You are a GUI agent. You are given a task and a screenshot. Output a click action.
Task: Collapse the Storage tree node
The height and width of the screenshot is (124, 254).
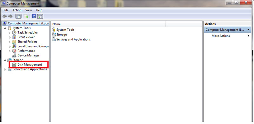[x=5, y=60]
